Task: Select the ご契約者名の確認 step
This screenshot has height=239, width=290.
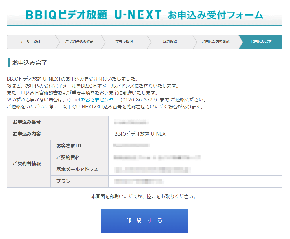Action: coord(79,42)
